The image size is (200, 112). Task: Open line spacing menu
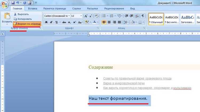(x=126, y=22)
